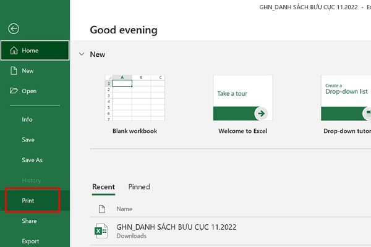
Task: Choose Save in the backstage menu
Action: tap(28, 140)
